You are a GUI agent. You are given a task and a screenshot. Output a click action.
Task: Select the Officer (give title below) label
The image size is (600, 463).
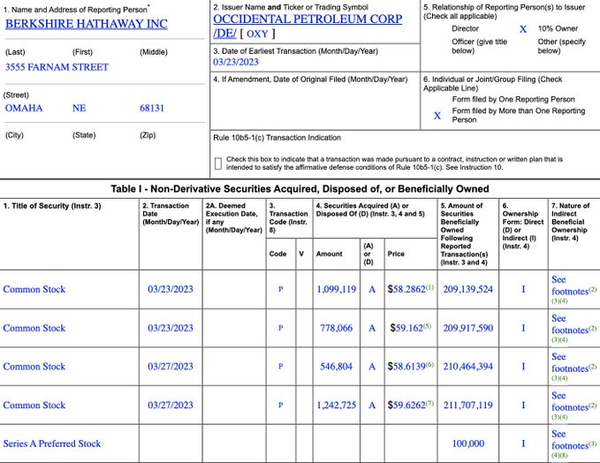(x=480, y=46)
